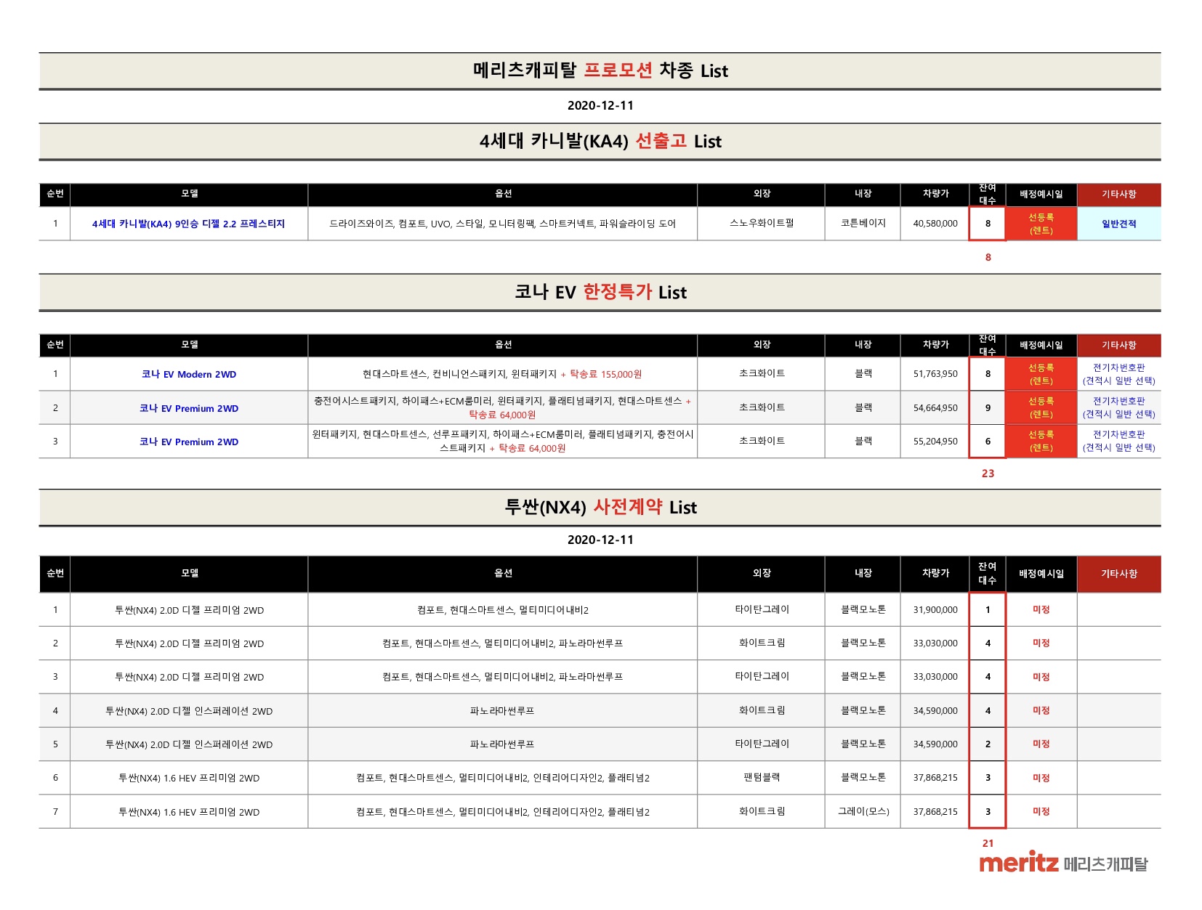Click the 37,868,215 price in Tucson row 7
The height and width of the screenshot is (910, 1202).
pyautogui.click(x=935, y=811)
